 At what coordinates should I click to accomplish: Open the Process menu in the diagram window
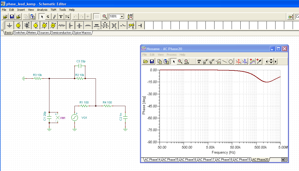point(171,55)
